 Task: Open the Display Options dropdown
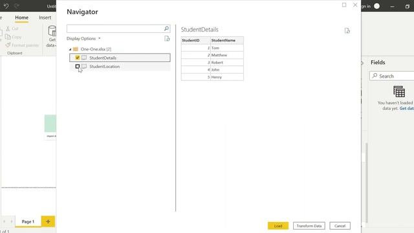[x=83, y=39]
